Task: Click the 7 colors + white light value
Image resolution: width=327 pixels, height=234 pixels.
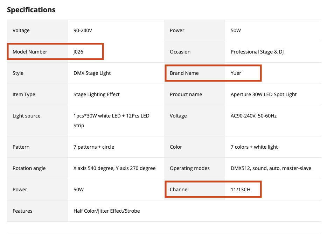Action: [x=254, y=147]
